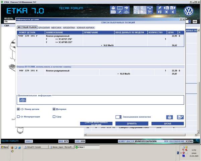Click the world map icon in toolbar

click(126, 8)
